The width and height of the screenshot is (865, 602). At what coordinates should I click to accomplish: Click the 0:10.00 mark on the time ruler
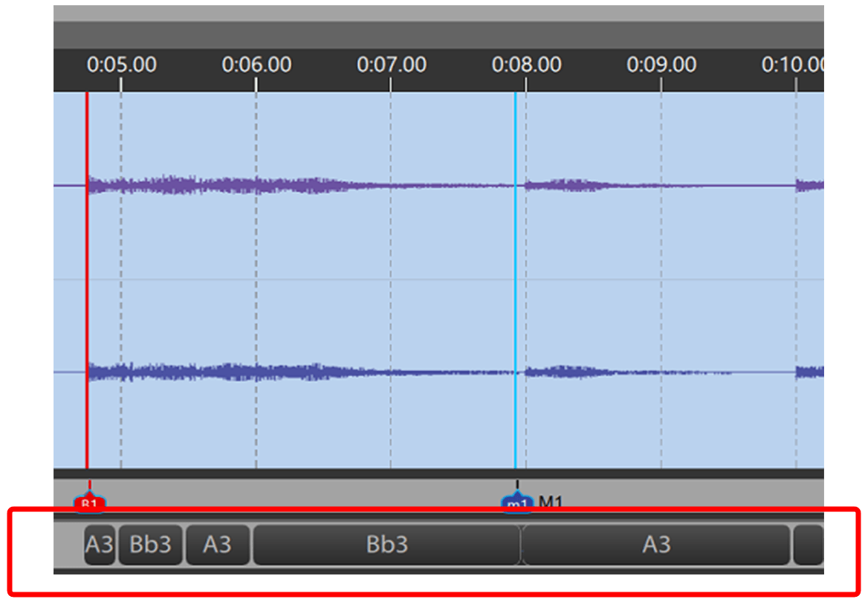tap(794, 65)
